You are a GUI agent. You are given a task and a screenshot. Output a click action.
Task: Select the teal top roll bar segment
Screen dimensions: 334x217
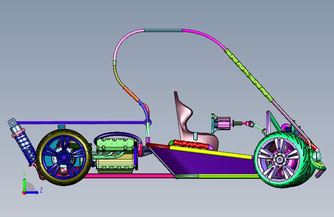[x=163, y=31]
